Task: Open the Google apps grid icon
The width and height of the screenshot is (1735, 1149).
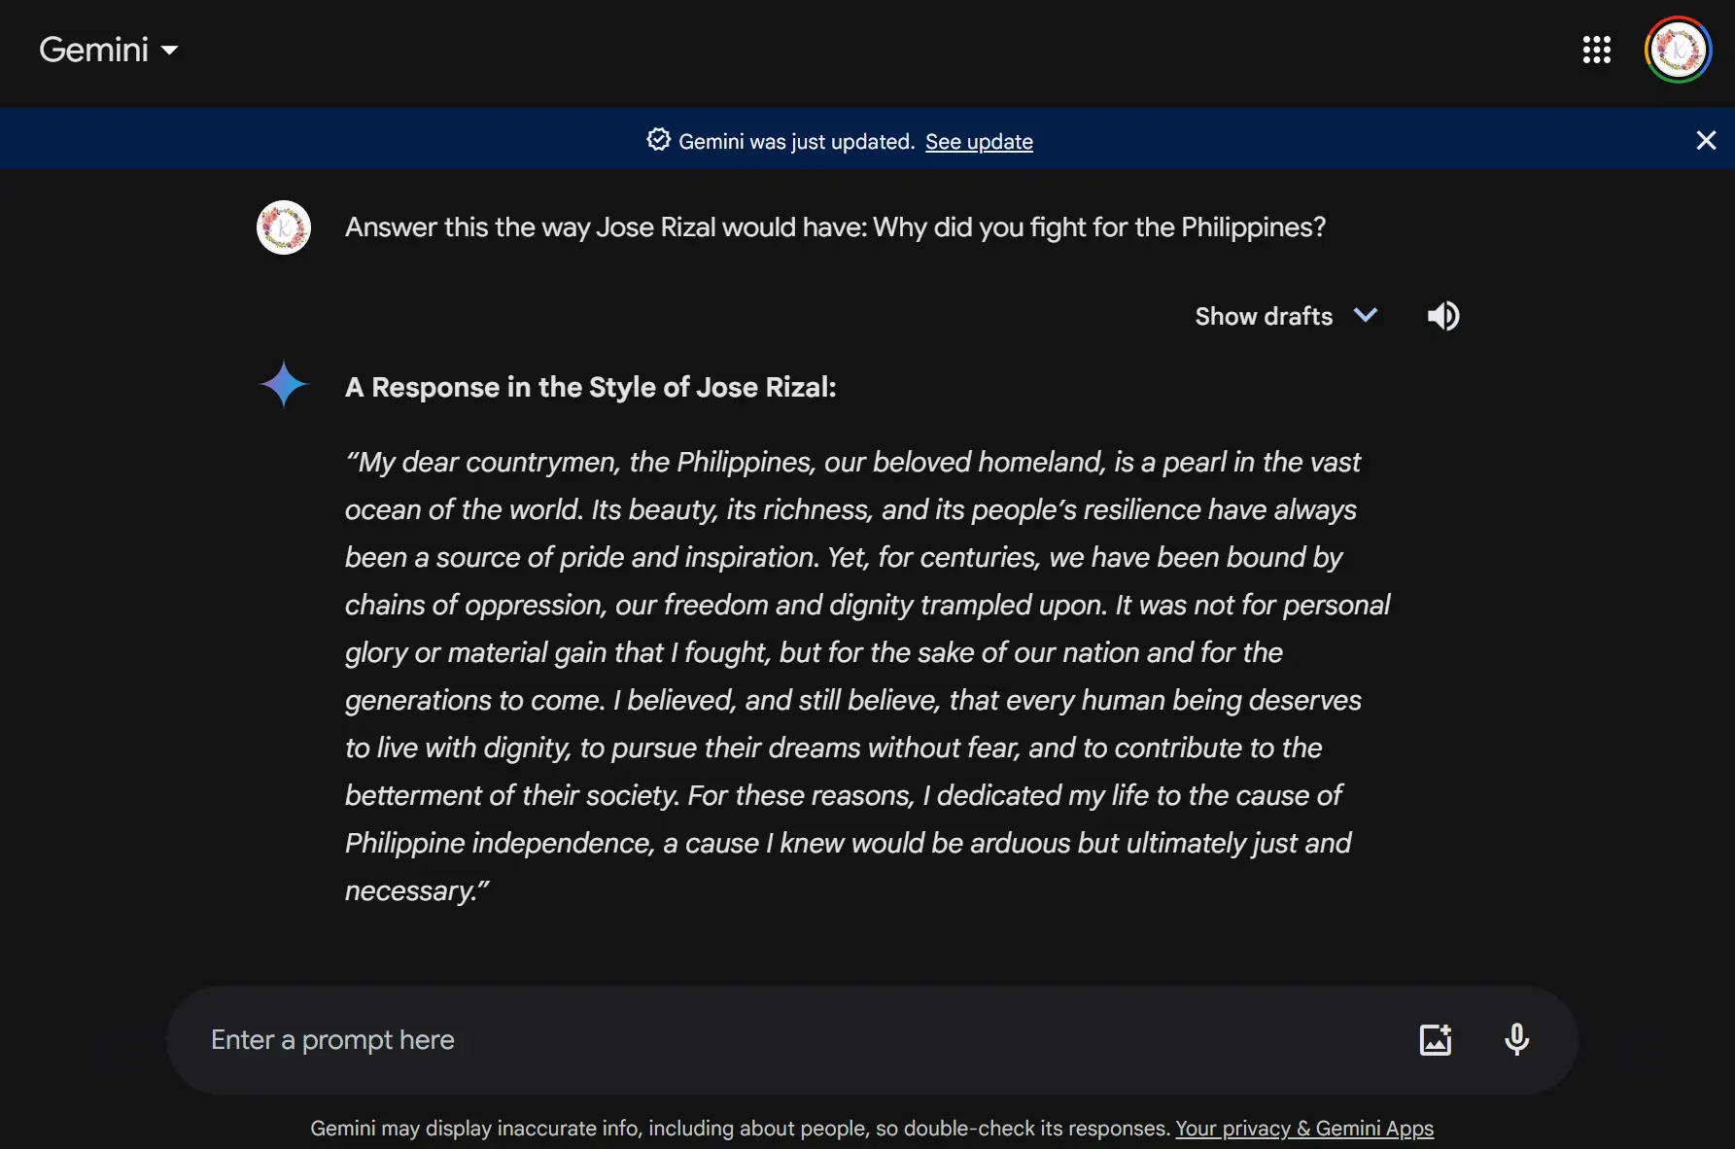Action: click(1596, 50)
